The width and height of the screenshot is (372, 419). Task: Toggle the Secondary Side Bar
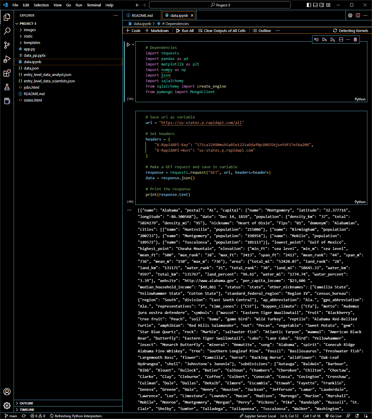coord(322,5)
